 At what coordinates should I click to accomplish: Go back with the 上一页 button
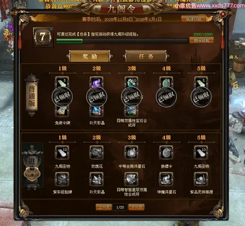pyautogui.click(x=104, y=207)
